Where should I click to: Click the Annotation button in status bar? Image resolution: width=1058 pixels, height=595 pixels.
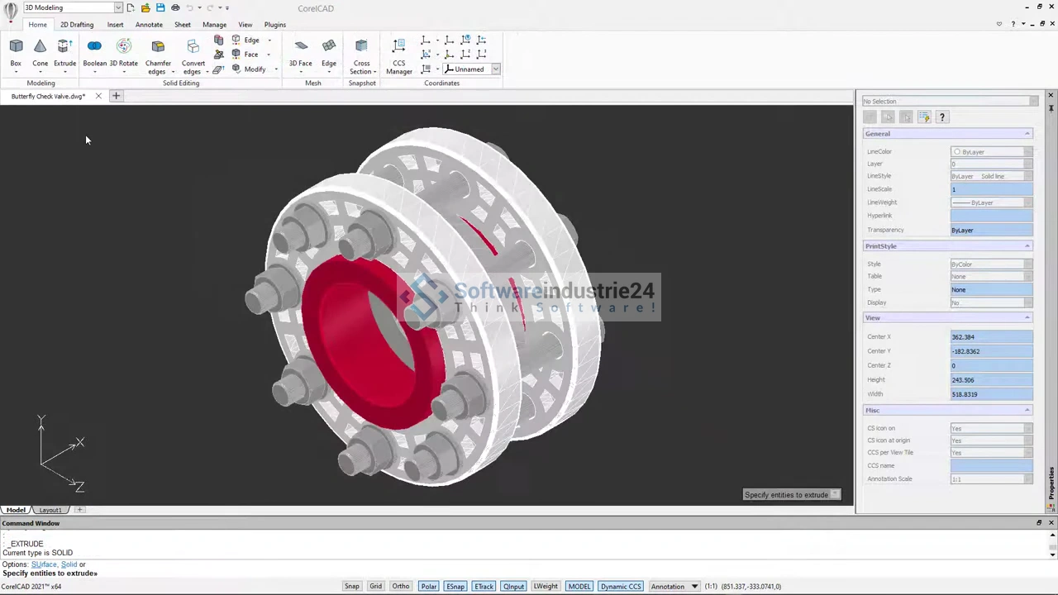(667, 587)
